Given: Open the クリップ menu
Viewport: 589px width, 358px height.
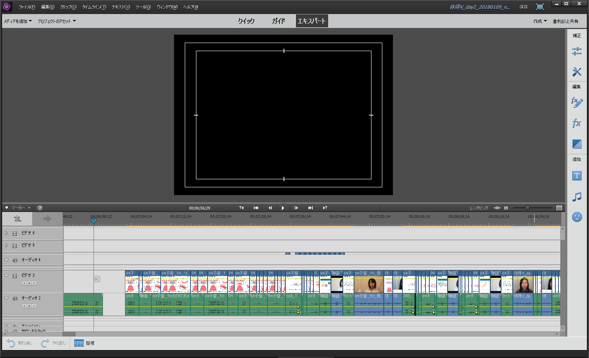Looking at the screenshot, I should 68,7.
